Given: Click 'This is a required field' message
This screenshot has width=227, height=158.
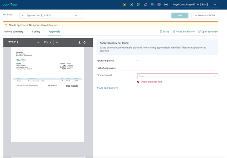Looking at the screenshot, I should (x=151, y=82).
